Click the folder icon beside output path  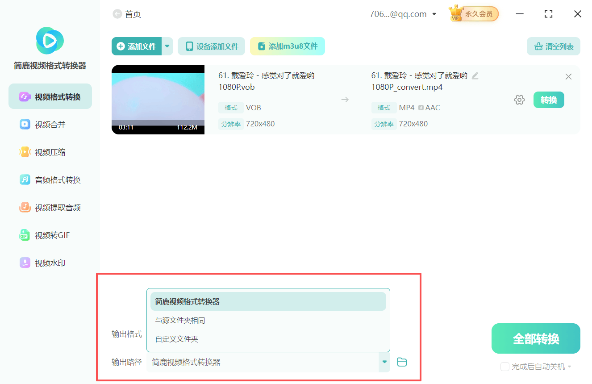click(x=402, y=362)
